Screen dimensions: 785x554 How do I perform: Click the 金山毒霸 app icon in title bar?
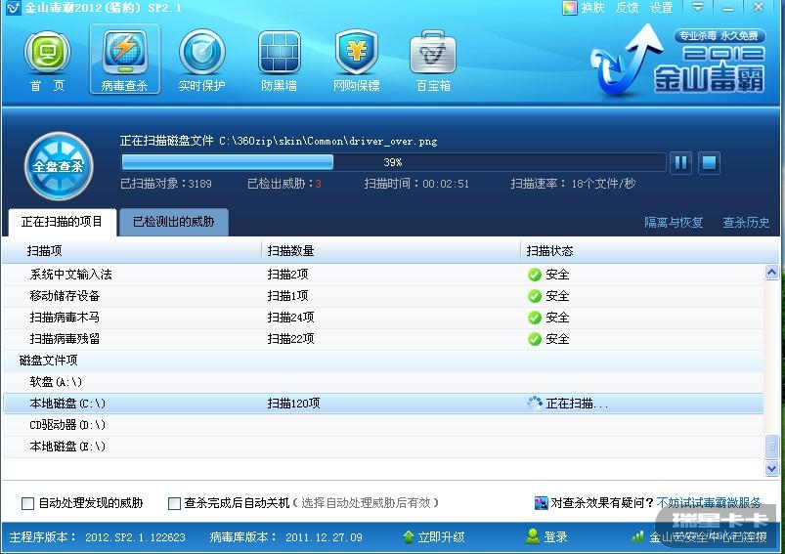tap(14, 8)
